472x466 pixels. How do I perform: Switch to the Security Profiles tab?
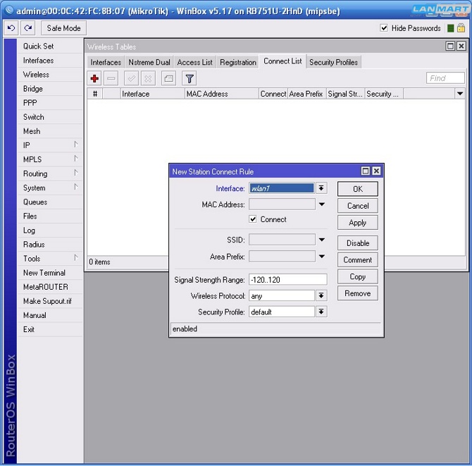pos(333,62)
